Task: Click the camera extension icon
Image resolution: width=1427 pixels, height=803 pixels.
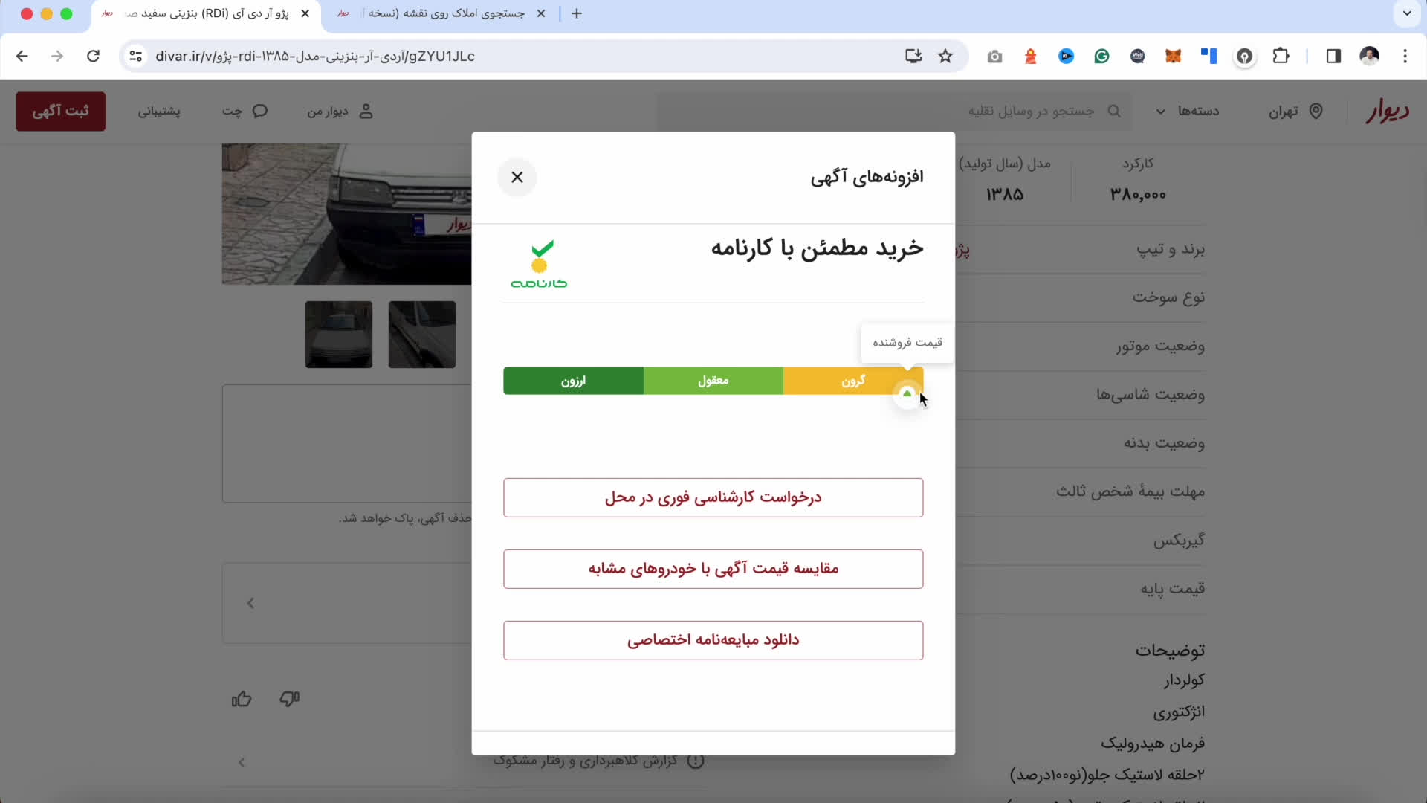Action: [x=994, y=56]
